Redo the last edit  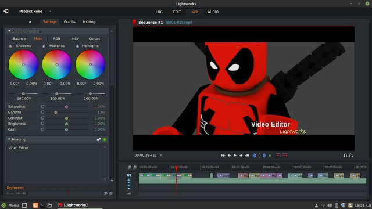click(x=351, y=156)
